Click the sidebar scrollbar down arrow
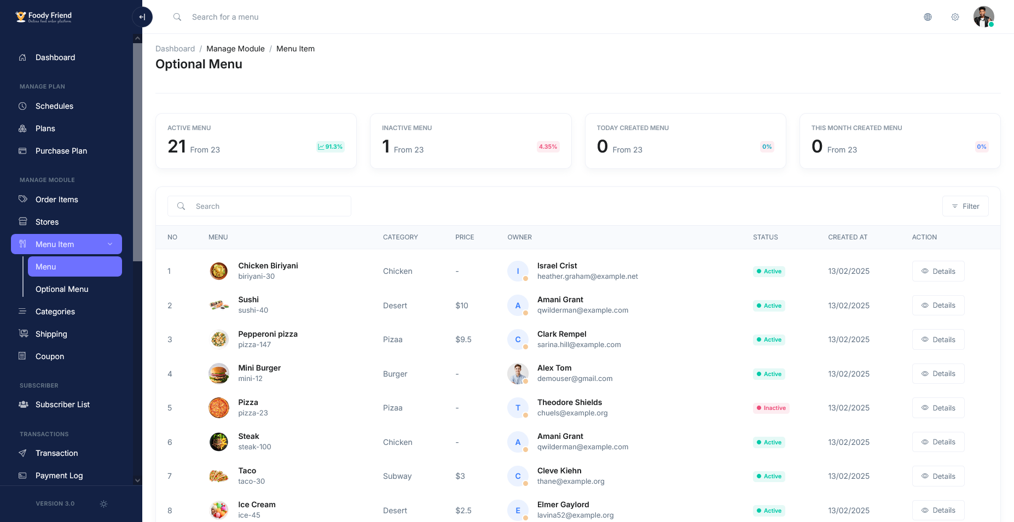Screen dimensions: 1014x522 coord(137,480)
